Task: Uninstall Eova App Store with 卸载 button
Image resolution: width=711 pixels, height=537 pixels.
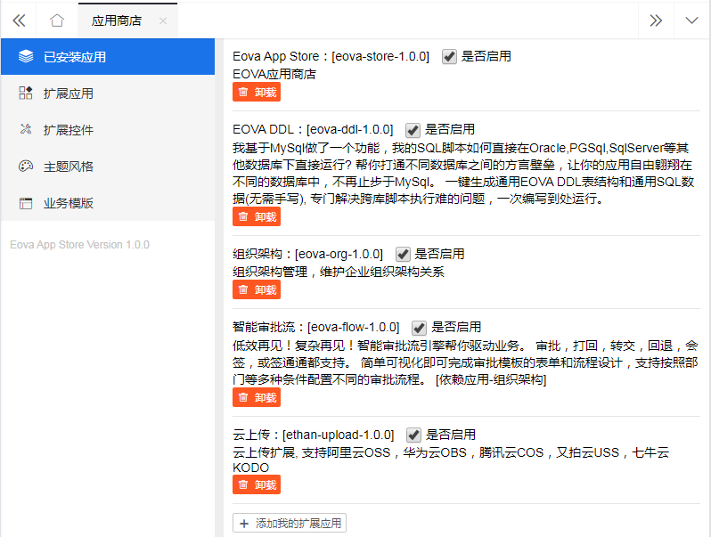Action: tap(257, 92)
